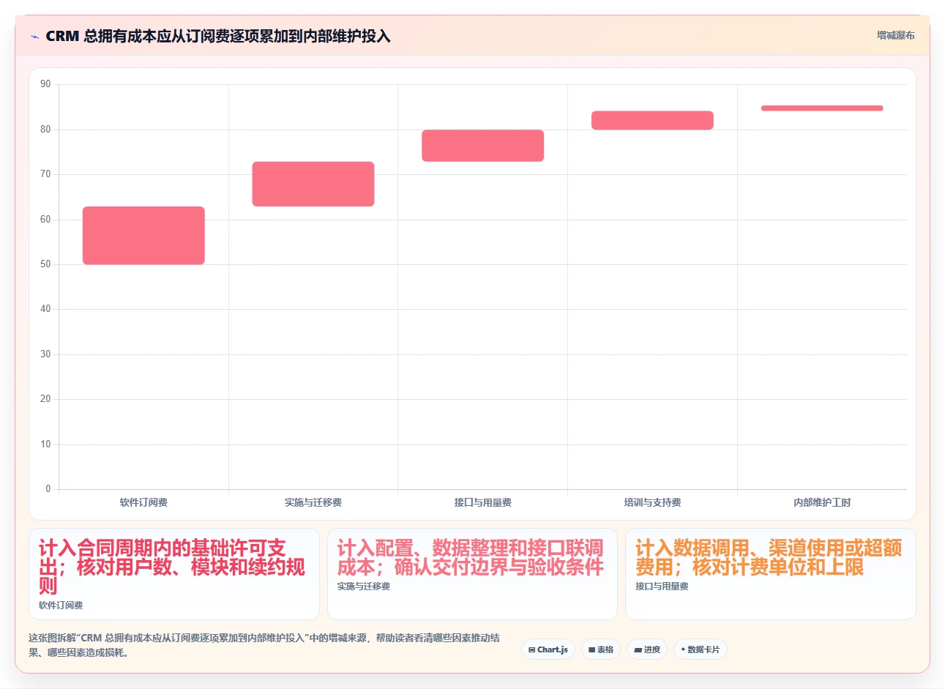Click the lightning icon beside the CRM title

click(34, 37)
